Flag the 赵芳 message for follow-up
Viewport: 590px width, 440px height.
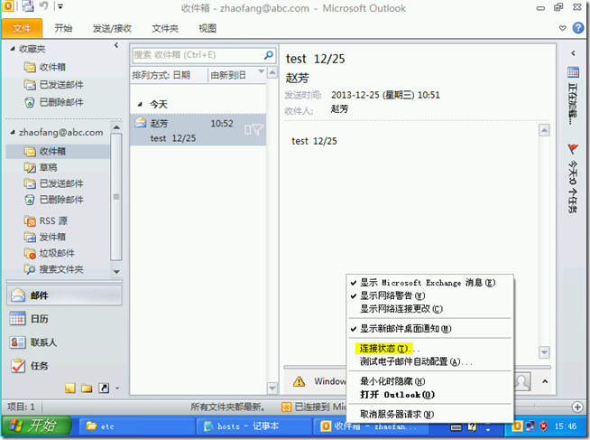tap(258, 129)
